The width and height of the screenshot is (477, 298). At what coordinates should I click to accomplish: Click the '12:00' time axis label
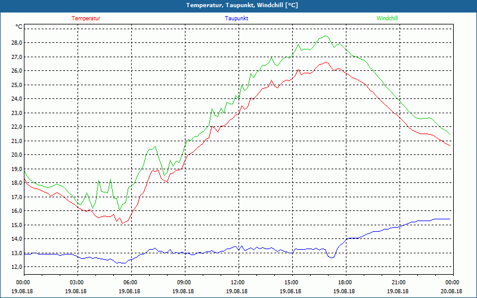(237, 283)
